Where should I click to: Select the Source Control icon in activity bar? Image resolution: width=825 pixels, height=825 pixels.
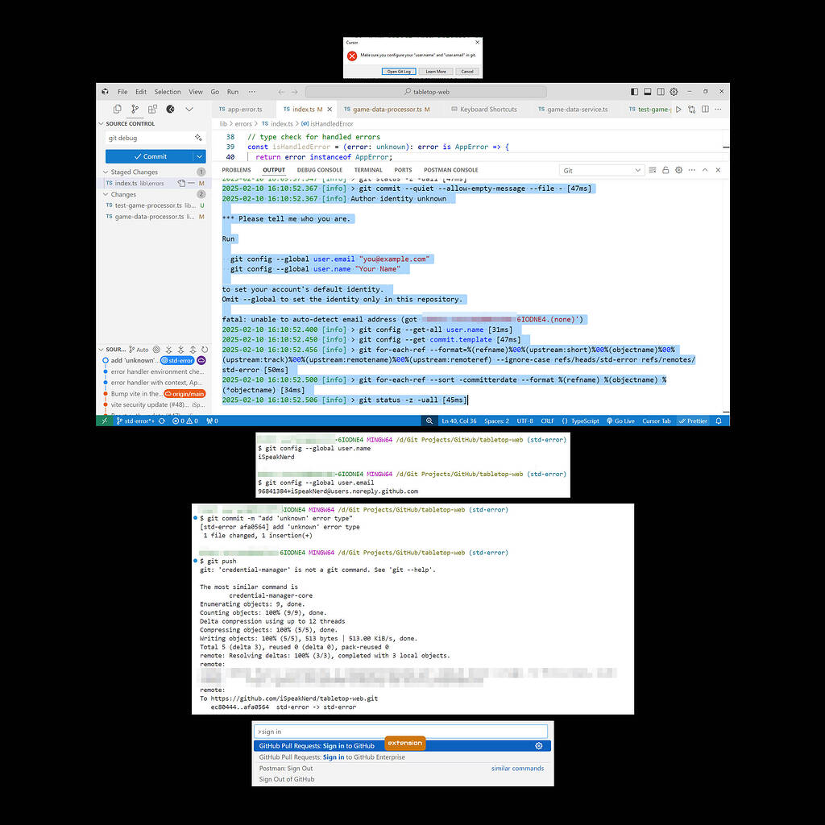click(135, 109)
